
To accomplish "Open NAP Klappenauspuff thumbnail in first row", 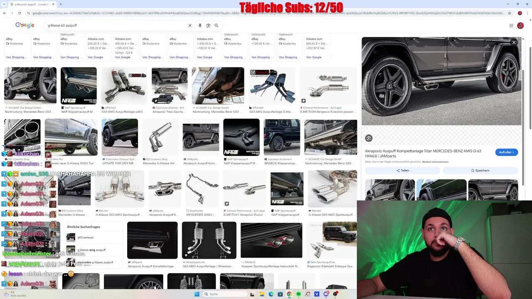I will click(x=79, y=86).
